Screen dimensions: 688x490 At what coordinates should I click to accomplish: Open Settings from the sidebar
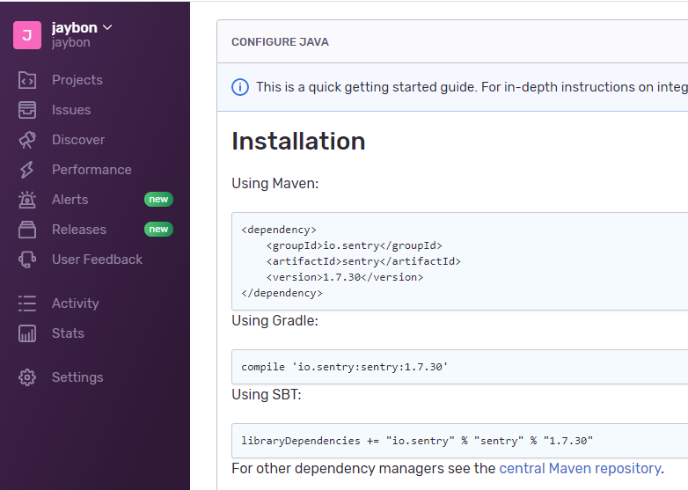point(77,377)
